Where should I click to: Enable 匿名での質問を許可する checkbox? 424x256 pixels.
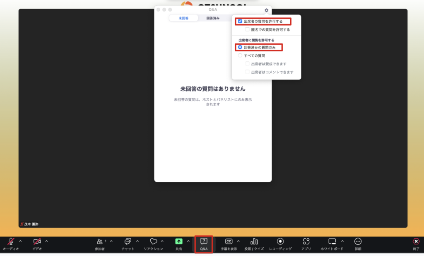pos(248,30)
